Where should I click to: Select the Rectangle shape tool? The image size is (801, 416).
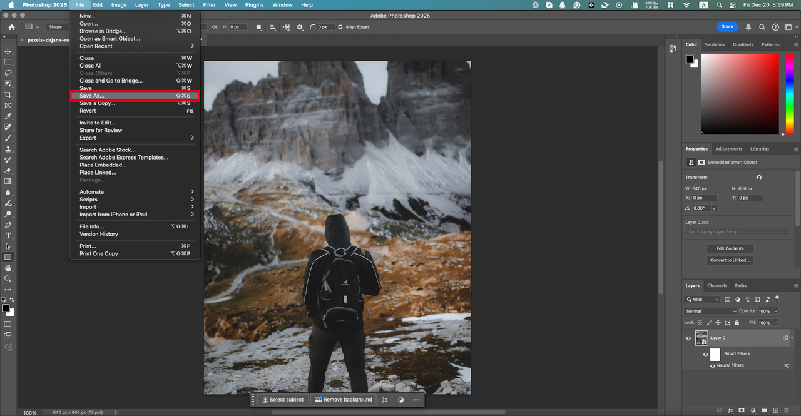8,257
